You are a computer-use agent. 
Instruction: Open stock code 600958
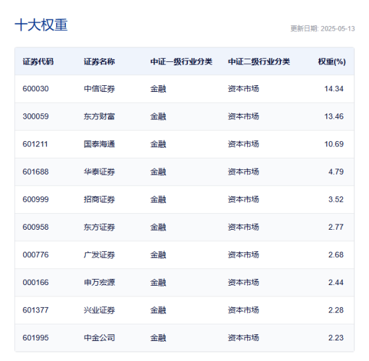coord(35,227)
